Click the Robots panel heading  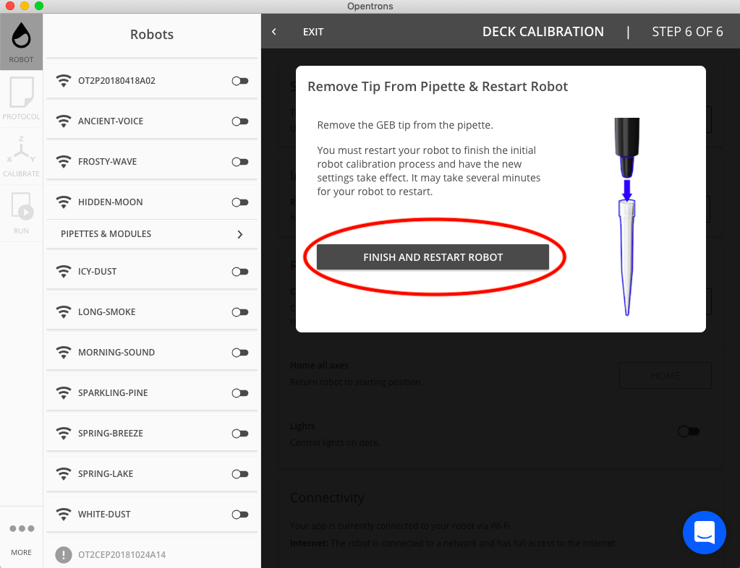coord(152,35)
